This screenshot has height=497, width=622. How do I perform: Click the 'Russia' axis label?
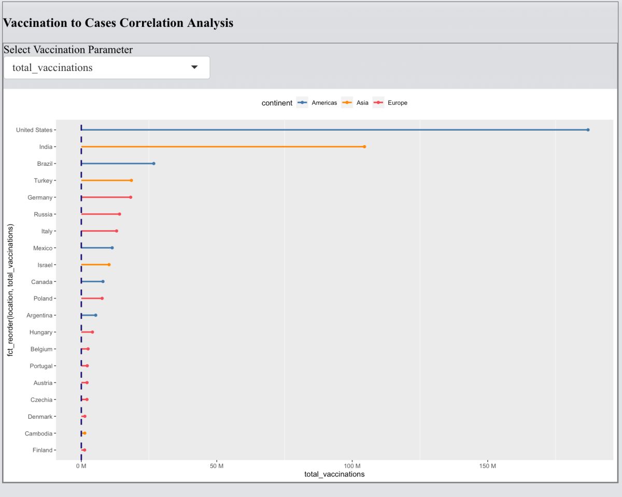(43, 214)
